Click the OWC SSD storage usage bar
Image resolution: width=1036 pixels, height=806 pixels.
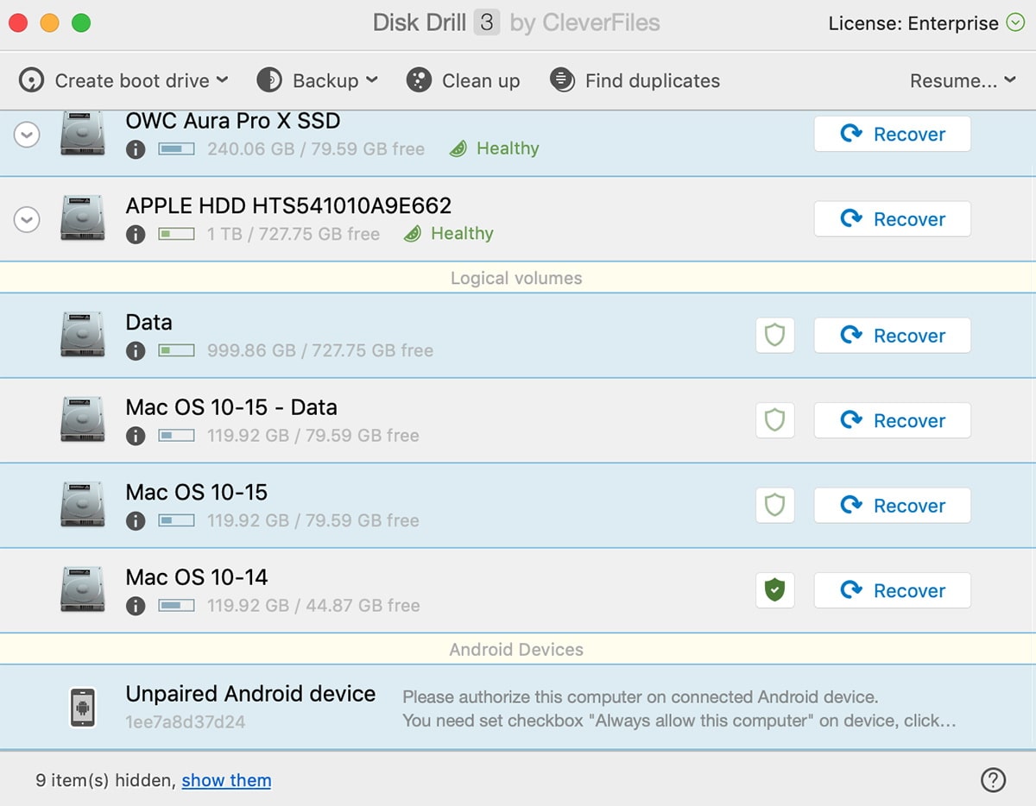pos(176,149)
